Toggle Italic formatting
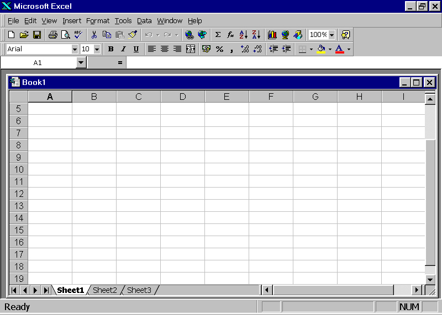The image size is (442, 315). (123, 49)
